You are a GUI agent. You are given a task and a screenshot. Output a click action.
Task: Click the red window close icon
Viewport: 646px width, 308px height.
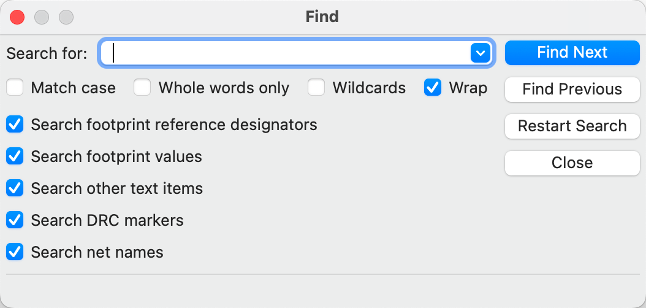pyautogui.click(x=17, y=17)
